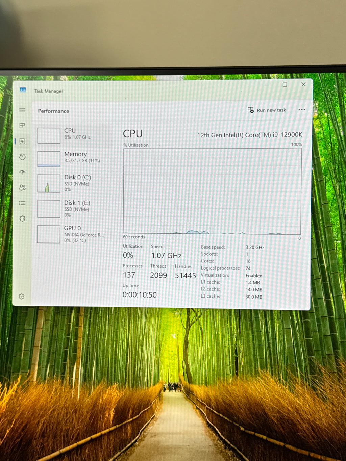Close the Task Manager window
The height and width of the screenshot is (461, 346).
pyautogui.click(x=303, y=84)
